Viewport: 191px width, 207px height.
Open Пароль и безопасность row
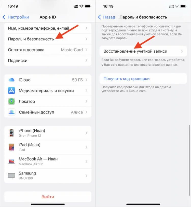[x=48, y=39]
